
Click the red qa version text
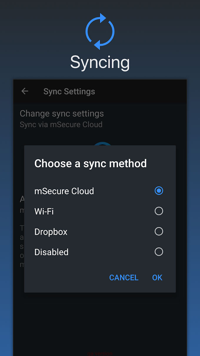(x=100, y=354)
